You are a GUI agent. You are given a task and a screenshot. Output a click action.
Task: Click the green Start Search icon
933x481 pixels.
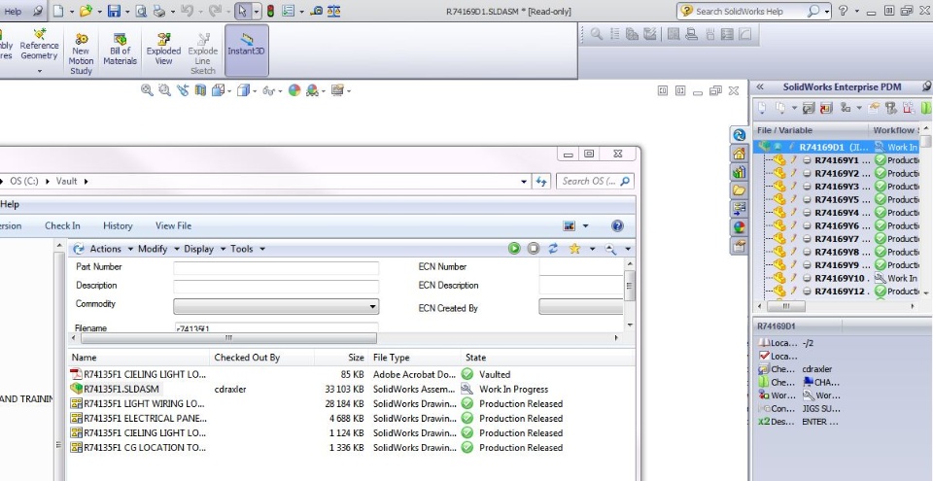tap(514, 248)
